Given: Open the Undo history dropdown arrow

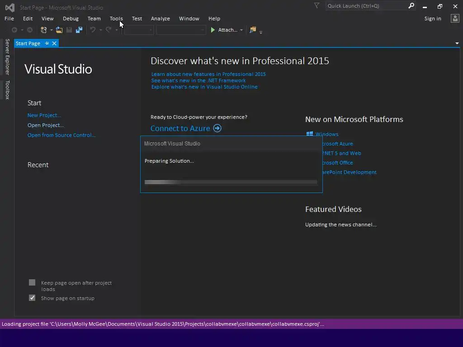Looking at the screenshot, I should pos(101,30).
